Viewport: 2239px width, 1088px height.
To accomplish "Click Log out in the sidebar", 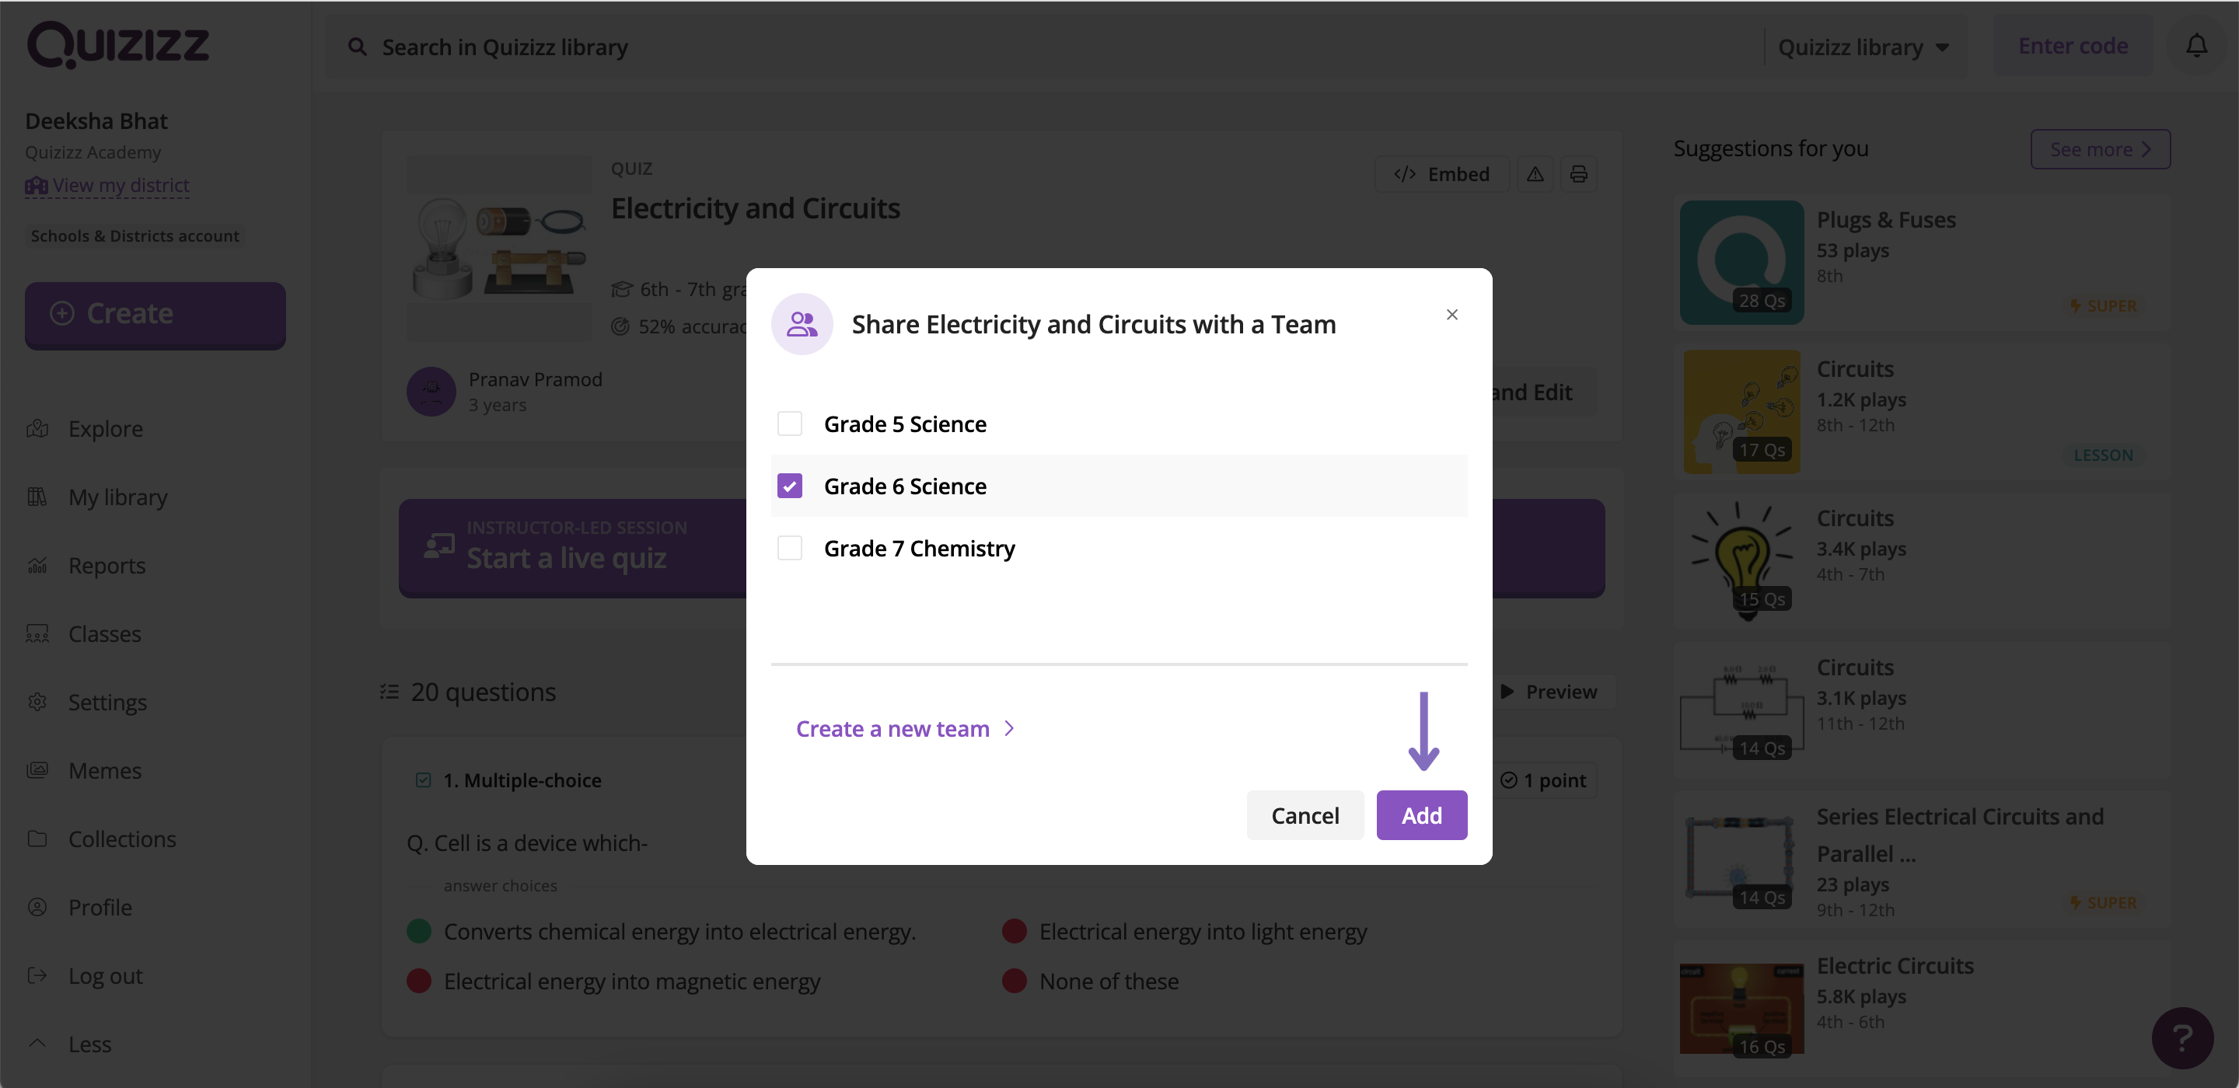I will pyautogui.click(x=105, y=976).
